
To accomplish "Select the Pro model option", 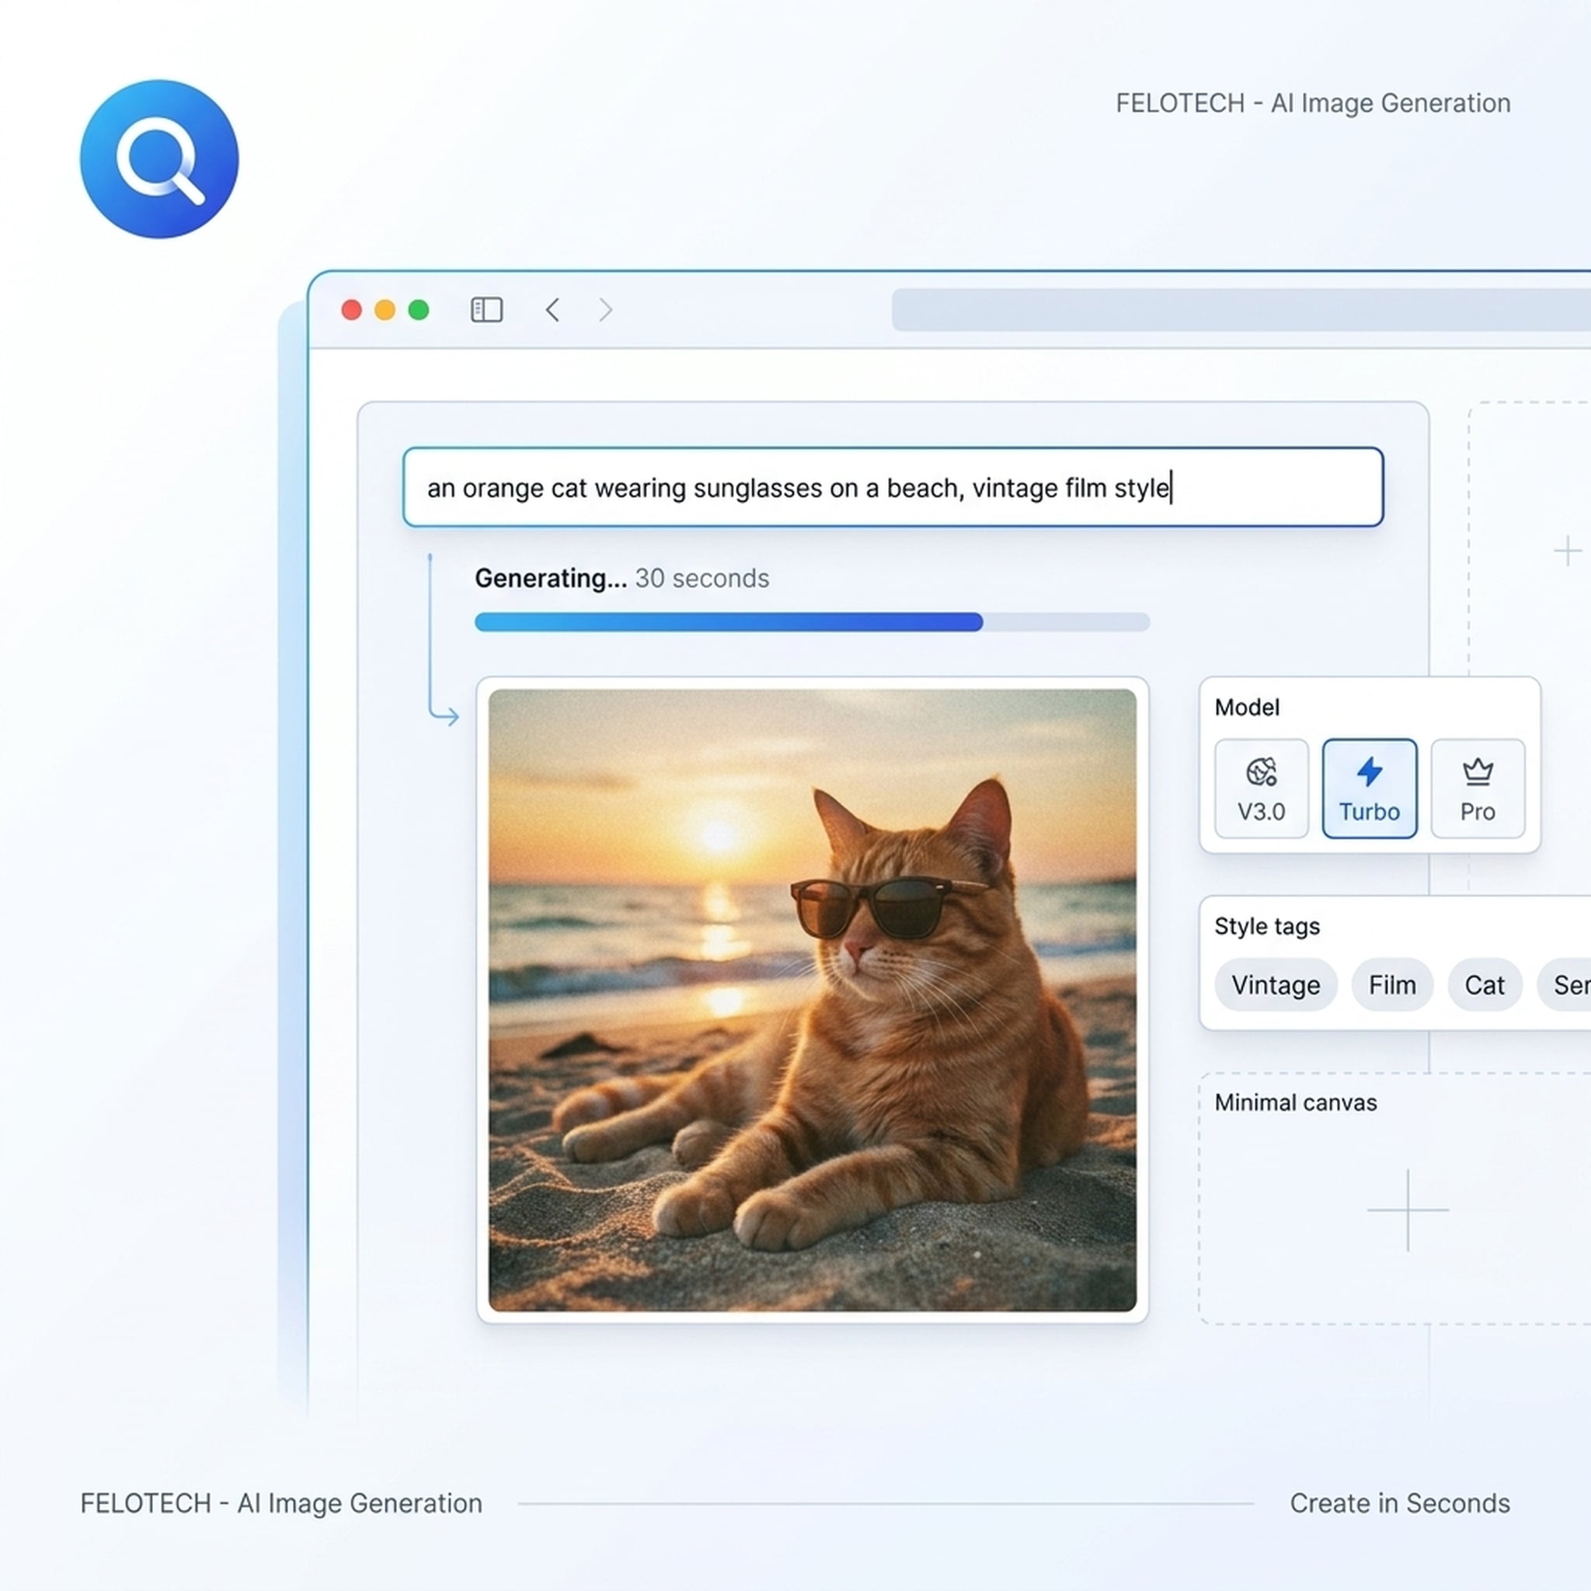I will [x=1478, y=789].
